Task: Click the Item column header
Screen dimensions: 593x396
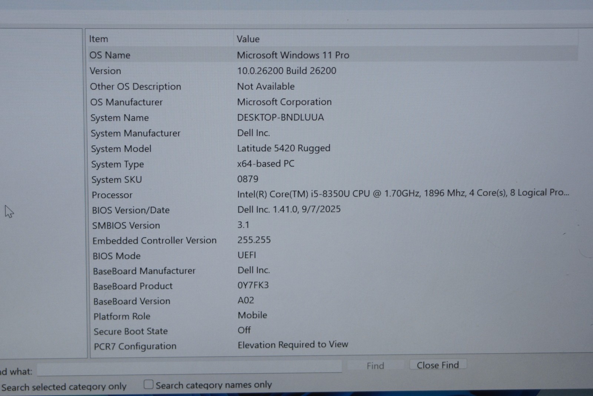Action: (x=99, y=39)
